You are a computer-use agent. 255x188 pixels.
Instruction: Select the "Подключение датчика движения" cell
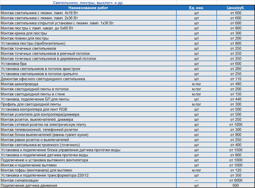(29, 185)
